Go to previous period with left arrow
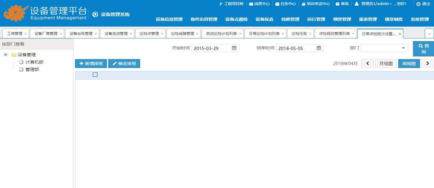This screenshot has width=434, height=188. tap(367, 64)
